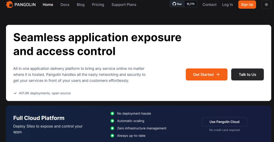Open the Docs navigation link
This screenshot has width=274, height=142.
(x=65, y=5)
